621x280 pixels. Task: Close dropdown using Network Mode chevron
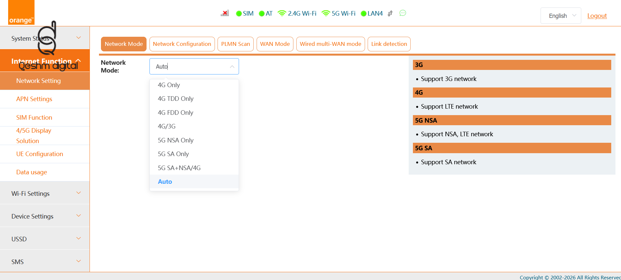[x=232, y=66]
